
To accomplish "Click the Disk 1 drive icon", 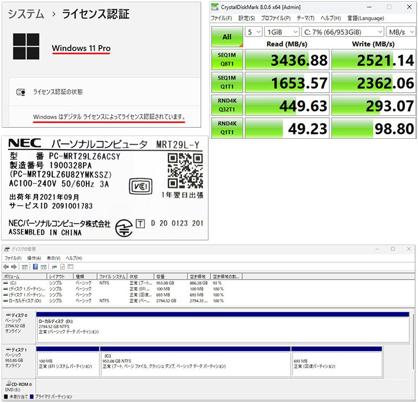I will pos(8,349).
